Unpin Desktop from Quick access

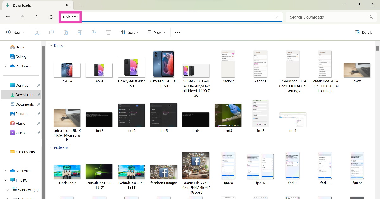coord(39,85)
